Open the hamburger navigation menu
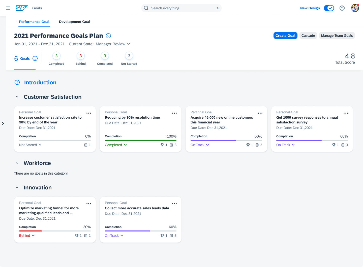The width and height of the screenshot is (363, 267). 8,8
